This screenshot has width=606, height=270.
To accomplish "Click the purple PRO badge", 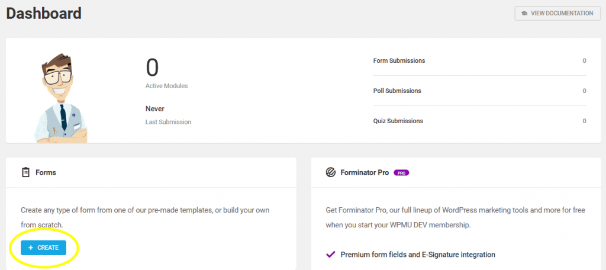I will 401,173.
